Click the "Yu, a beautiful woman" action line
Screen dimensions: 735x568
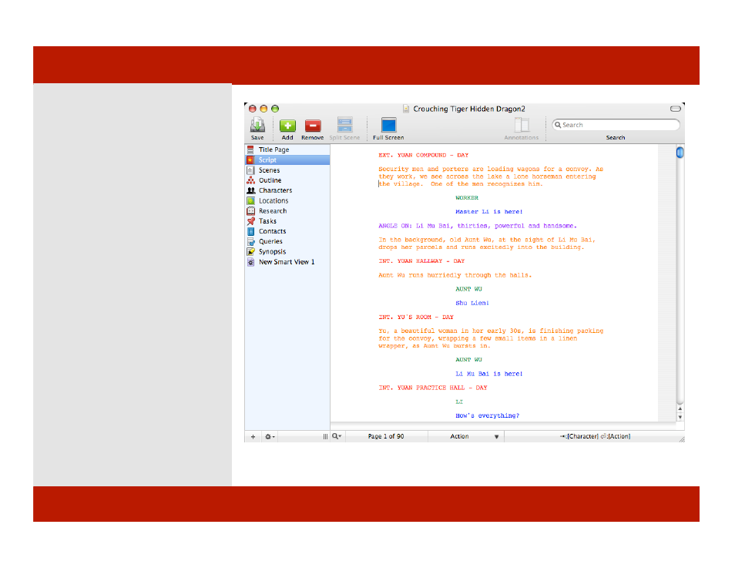point(491,338)
